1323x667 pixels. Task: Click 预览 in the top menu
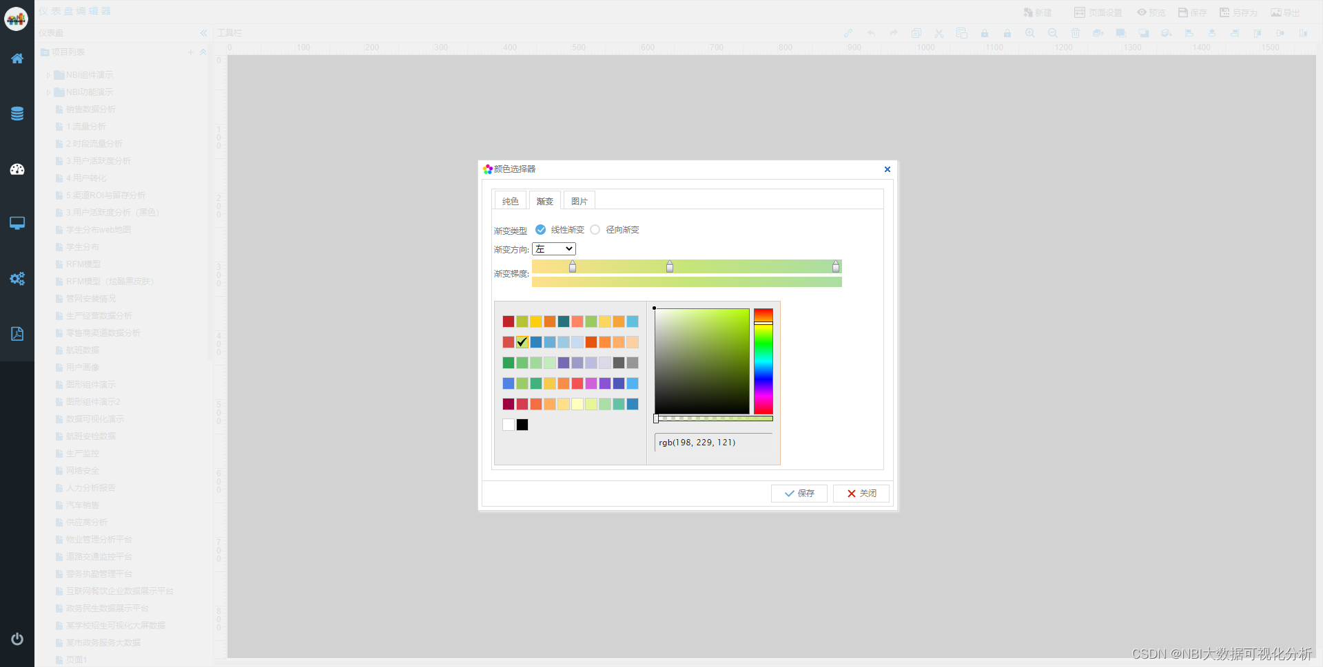tap(1151, 13)
